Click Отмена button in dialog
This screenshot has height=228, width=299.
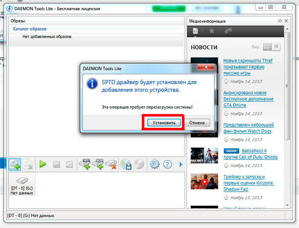click(x=197, y=123)
